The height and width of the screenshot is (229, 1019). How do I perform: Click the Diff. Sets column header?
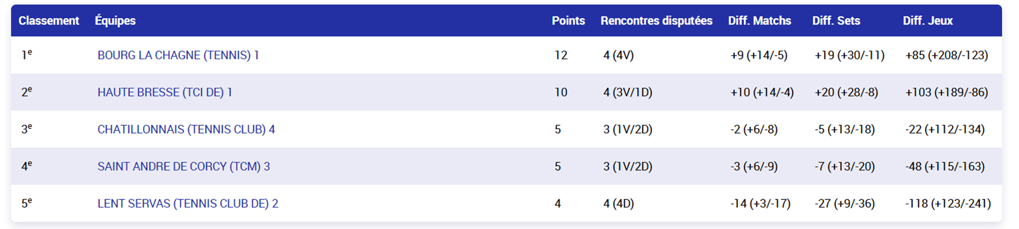836,21
